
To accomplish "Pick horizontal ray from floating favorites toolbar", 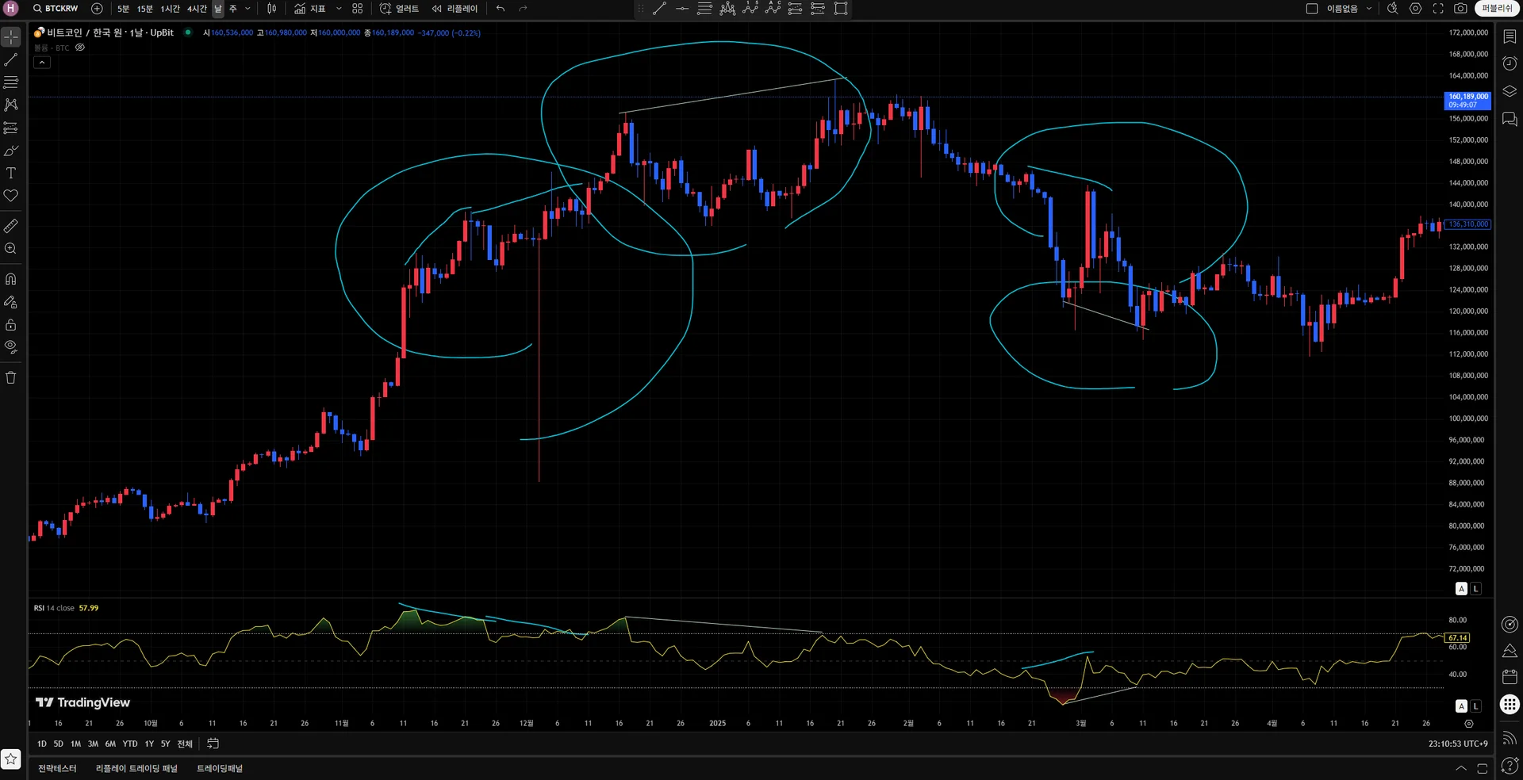I will coord(682,9).
